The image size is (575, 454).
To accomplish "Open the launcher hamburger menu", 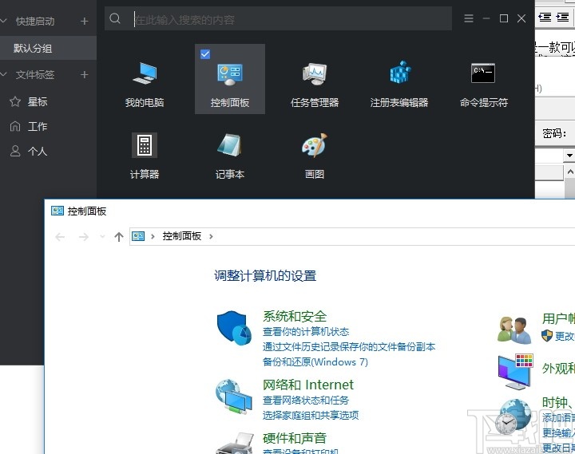I will coord(469,18).
